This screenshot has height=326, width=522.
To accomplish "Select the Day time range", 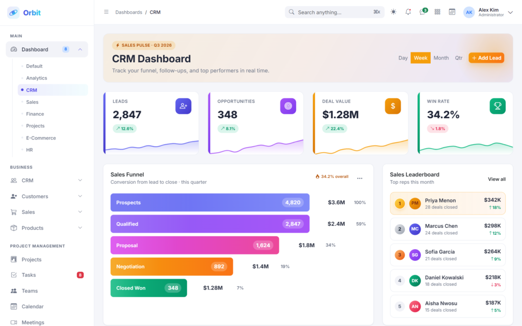I will tap(403, 58).
